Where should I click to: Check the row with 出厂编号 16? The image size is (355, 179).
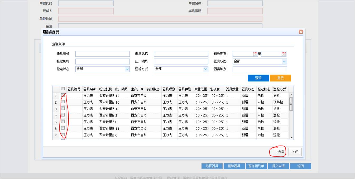click(63, 102)
